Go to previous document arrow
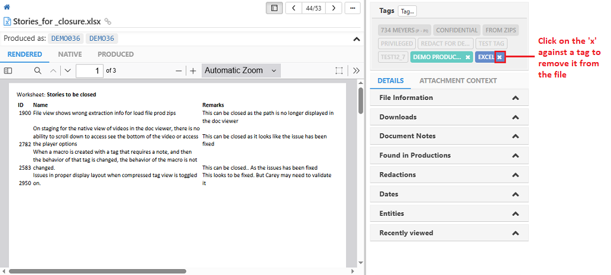The image size is (611, 275). pos(294,8)
